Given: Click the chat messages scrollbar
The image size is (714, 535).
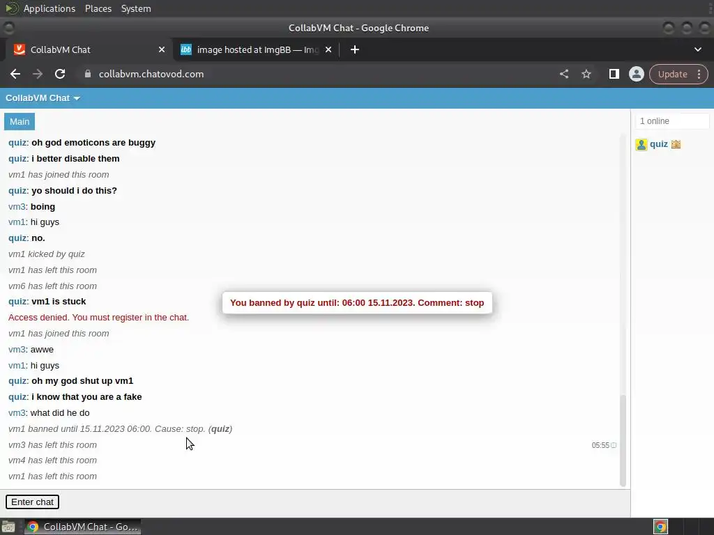Looking at the screenshot, I should [623, 440].
